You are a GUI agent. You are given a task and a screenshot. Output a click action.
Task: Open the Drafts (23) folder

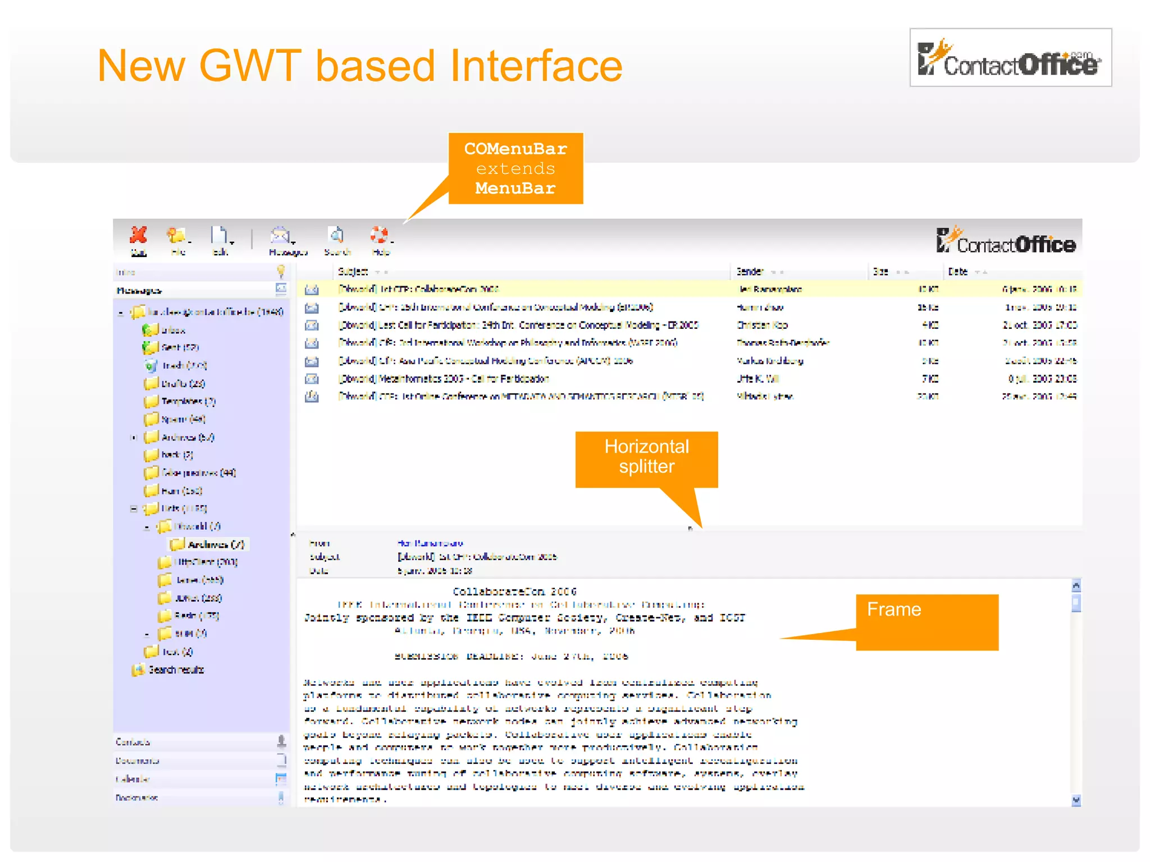tap(174, 384)
